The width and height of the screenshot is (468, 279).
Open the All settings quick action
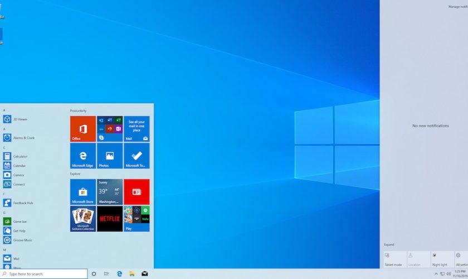pyautogui.click(x=461, y=259)
